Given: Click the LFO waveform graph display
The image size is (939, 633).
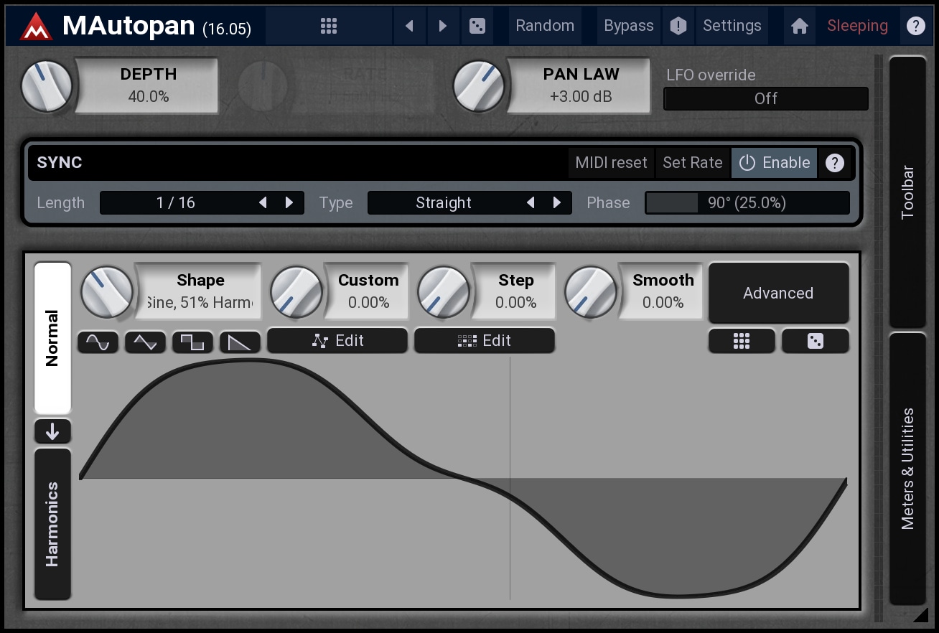Looking at the screenshot, I should (x=463, y=478).
